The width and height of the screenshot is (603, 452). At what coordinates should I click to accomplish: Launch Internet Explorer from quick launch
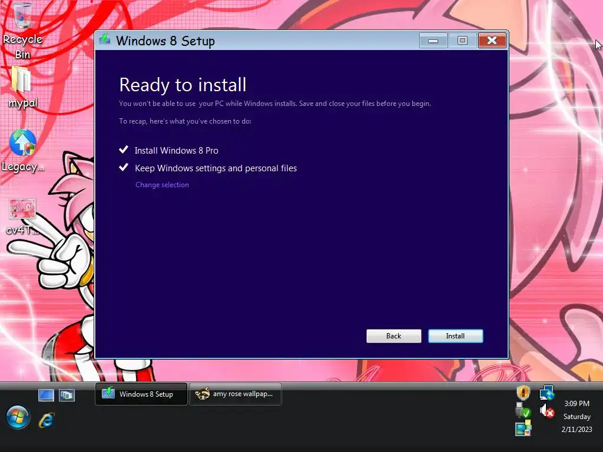(46, 420)
